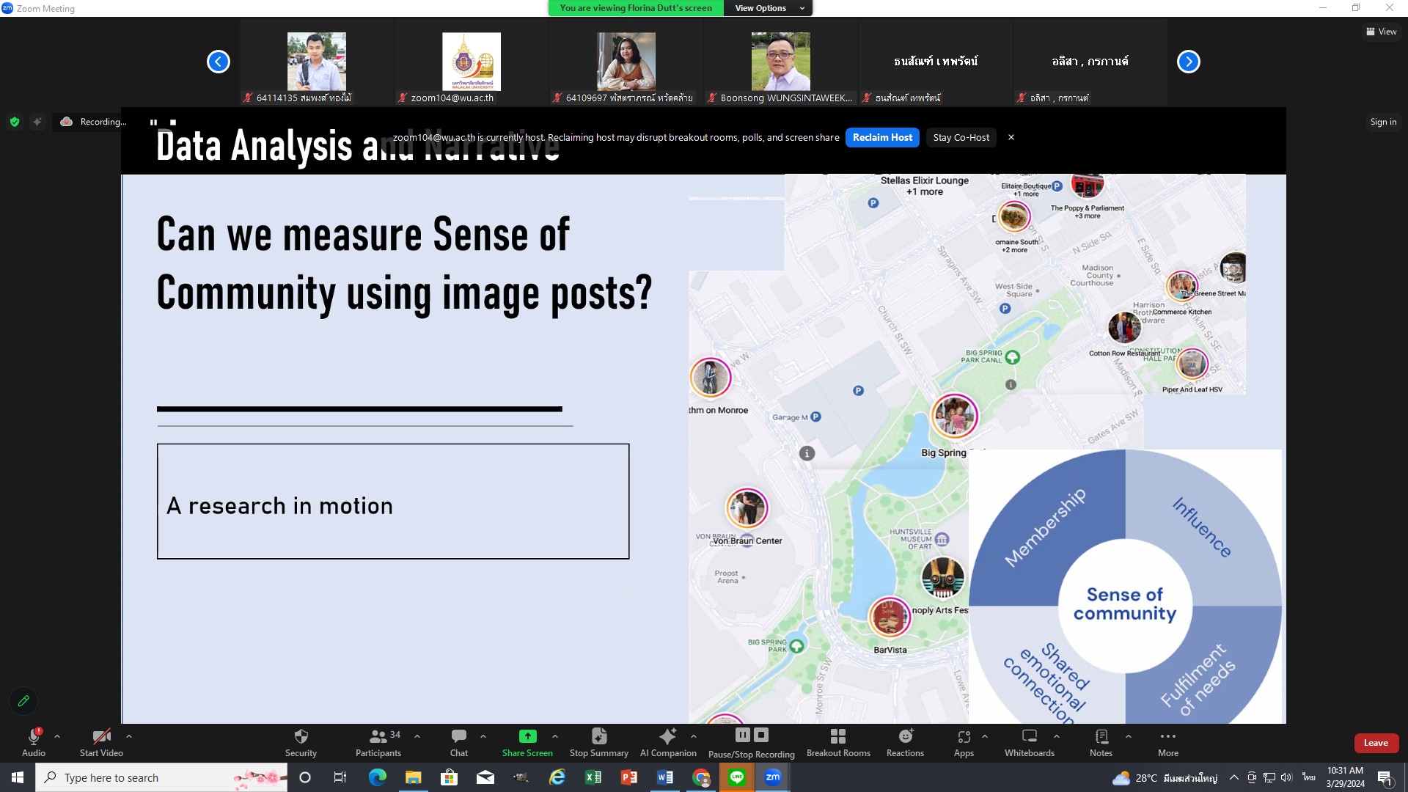Show next participants with right arrow

(1188, 62)
